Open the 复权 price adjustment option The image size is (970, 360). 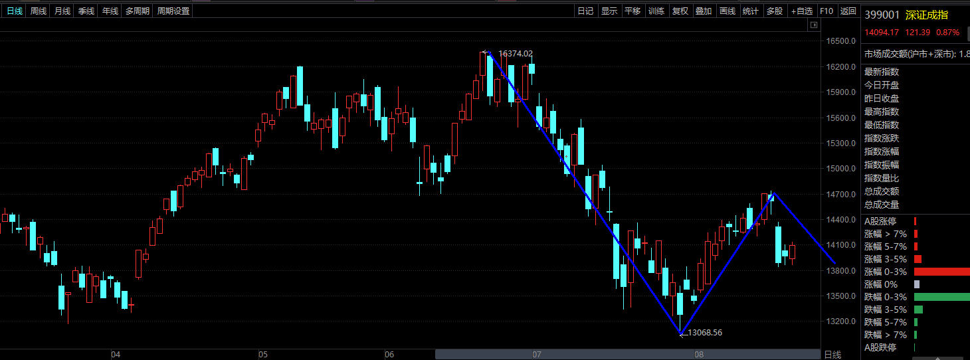click(680, 11)
